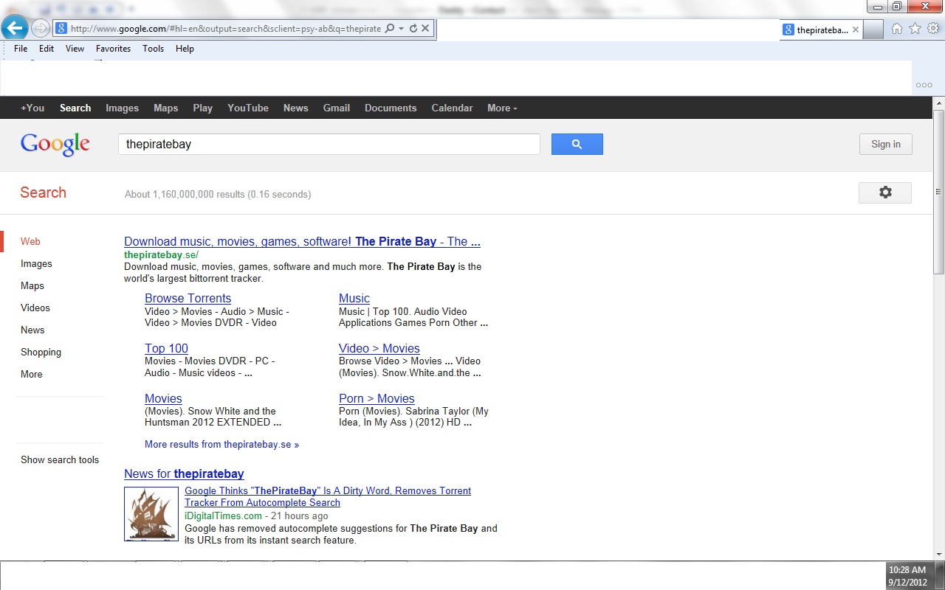The image size is (945, 590).
Task: Select the News filter in left sidebar
Action: point(32,330)
